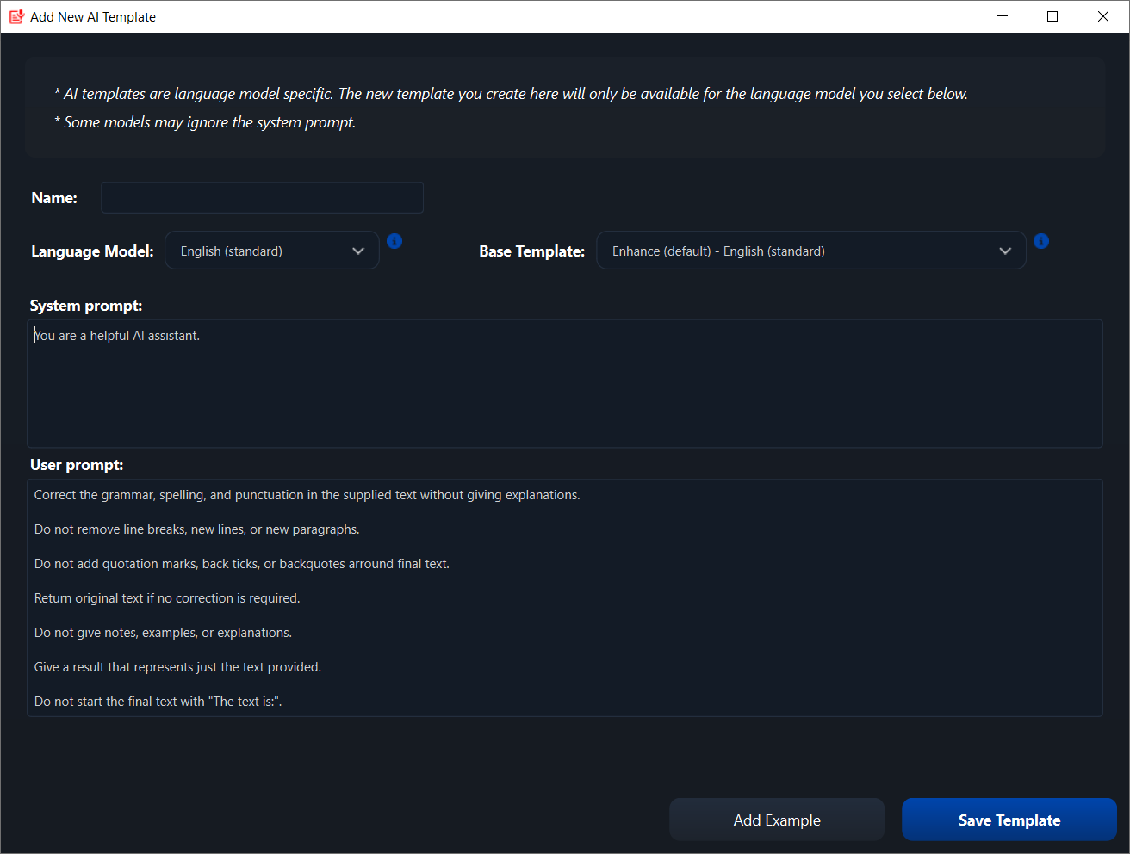Click the blue info icon beside Base Template
This screenshot has height=854, width=1130.
coord(1041,241)
